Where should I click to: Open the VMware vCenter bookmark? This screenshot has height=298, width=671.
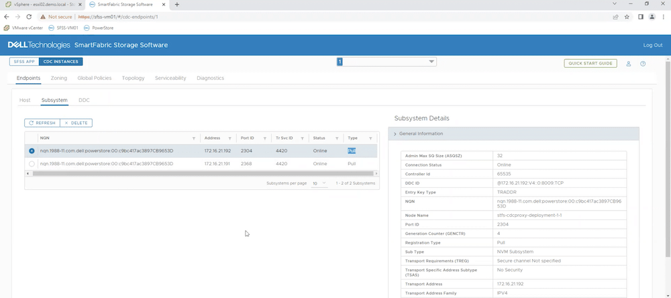23,28
